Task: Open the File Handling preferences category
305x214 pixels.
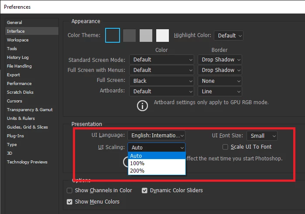Action: (32, 66)
